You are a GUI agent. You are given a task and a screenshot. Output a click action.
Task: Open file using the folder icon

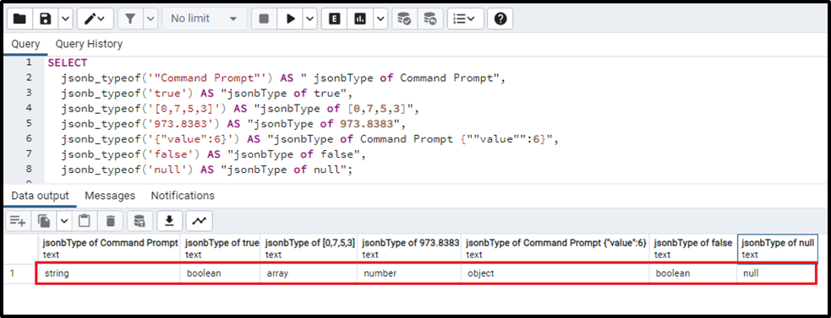[x=19, y=19]
